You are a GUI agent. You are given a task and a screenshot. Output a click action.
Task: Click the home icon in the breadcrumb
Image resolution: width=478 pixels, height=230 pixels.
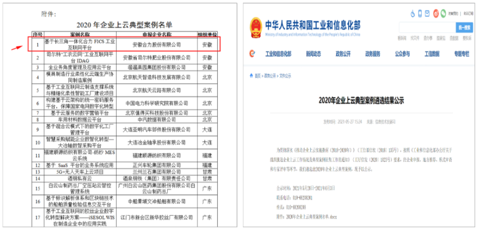coord(251,76)
